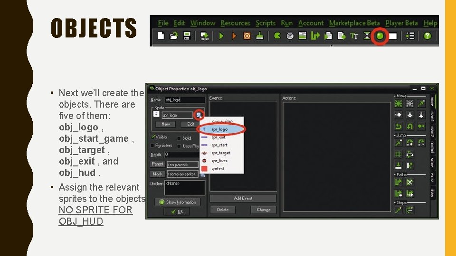Screen dimensions: 456x256
Task: Choose spr_exit from the sprite list
Action: click(x=222, y=137)
